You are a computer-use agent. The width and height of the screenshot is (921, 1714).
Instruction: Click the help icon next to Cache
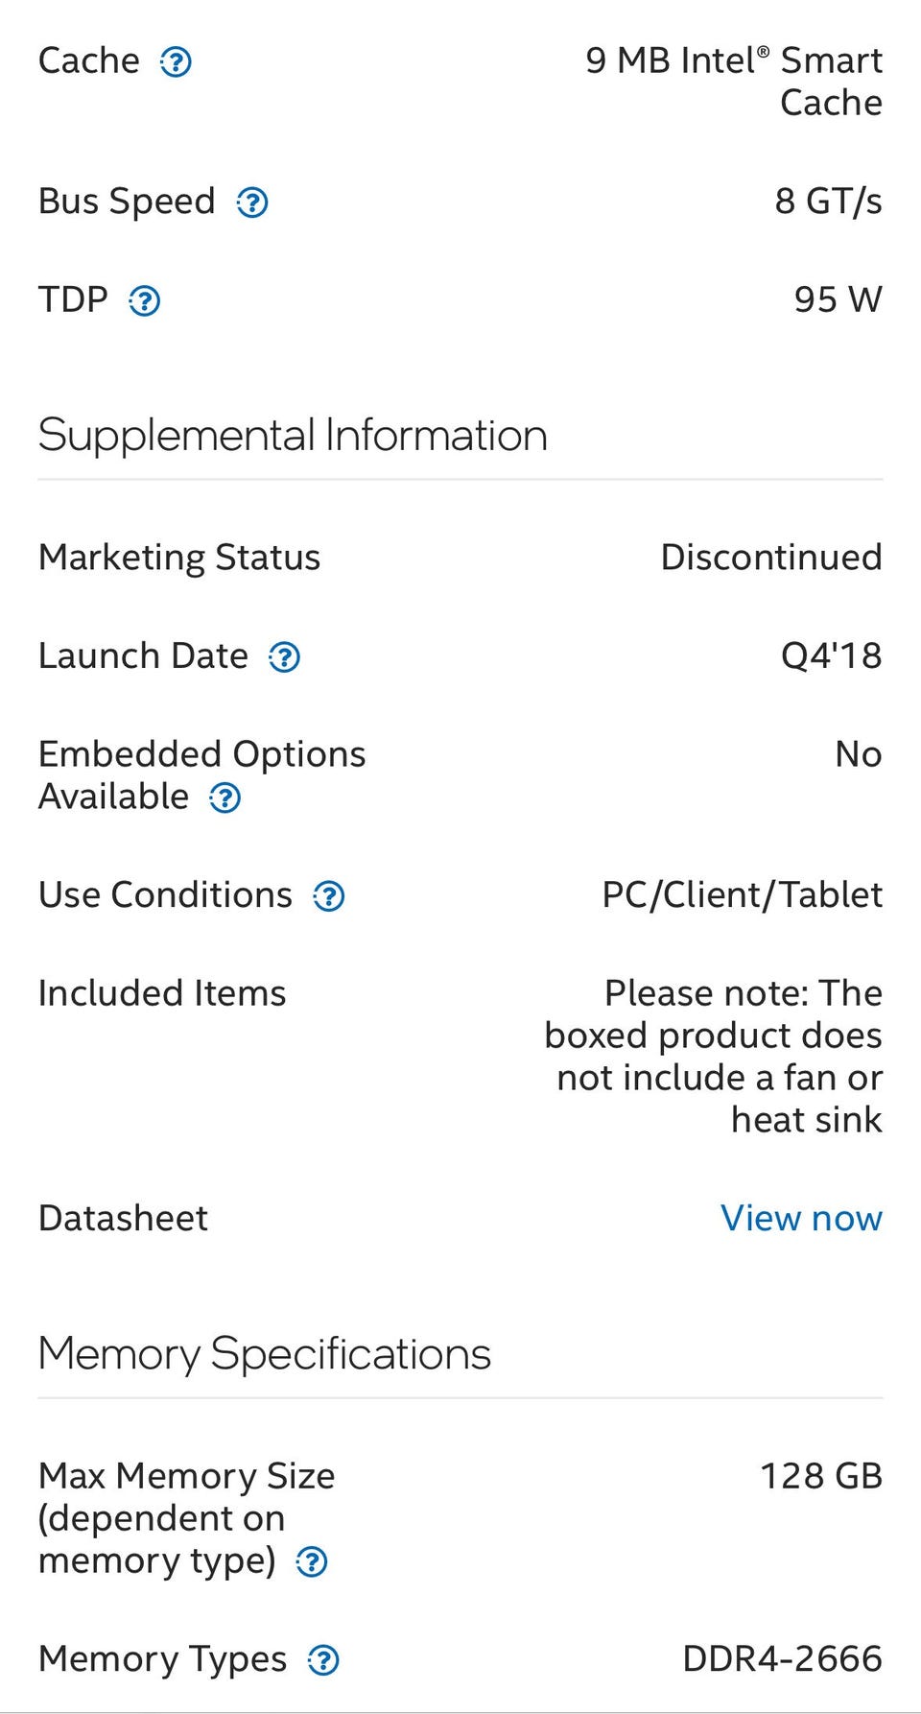pos(176,62)
